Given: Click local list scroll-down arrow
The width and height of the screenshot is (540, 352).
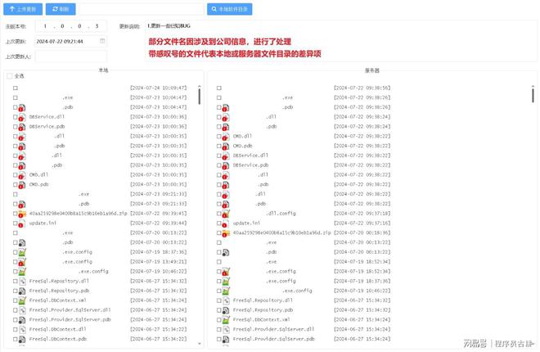Looking at the screenshot, I should (x=200, y=343).
